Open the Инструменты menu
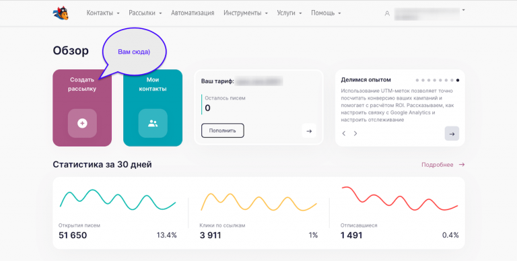Image resolution: width=517 pixels, height=261 pixels. click(x=246, y=13)
